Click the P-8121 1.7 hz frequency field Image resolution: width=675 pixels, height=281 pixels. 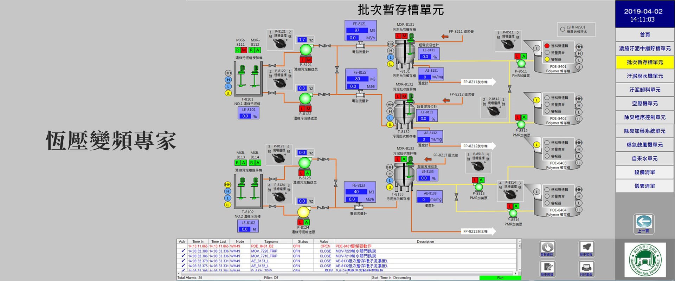pos(302,40)
